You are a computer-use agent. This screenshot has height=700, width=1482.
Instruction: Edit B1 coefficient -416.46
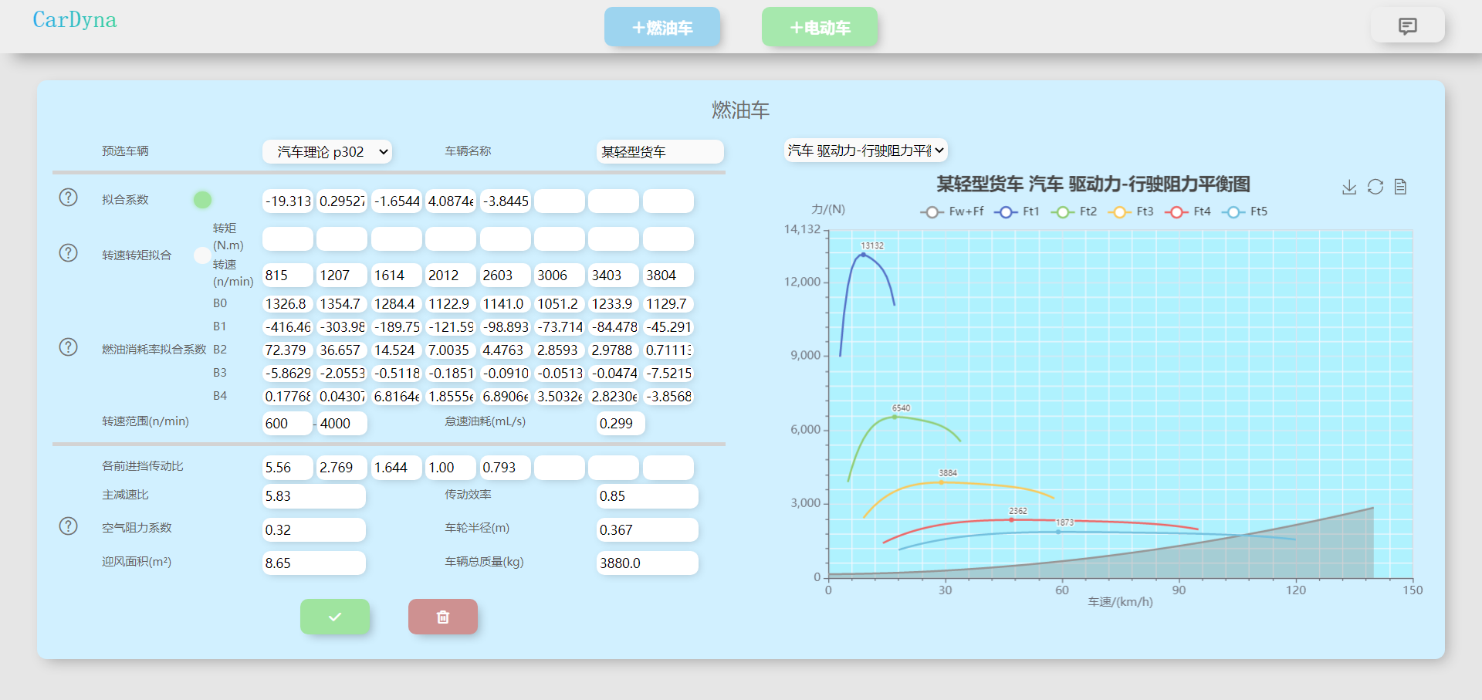288,327
